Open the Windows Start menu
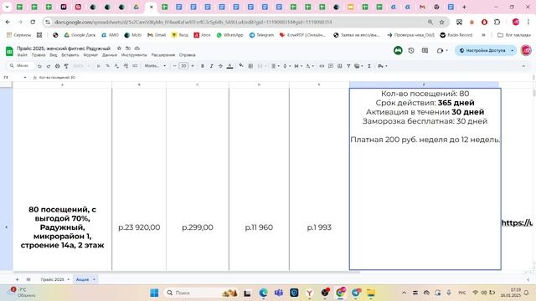536x301 pixels. coord(154,293)
